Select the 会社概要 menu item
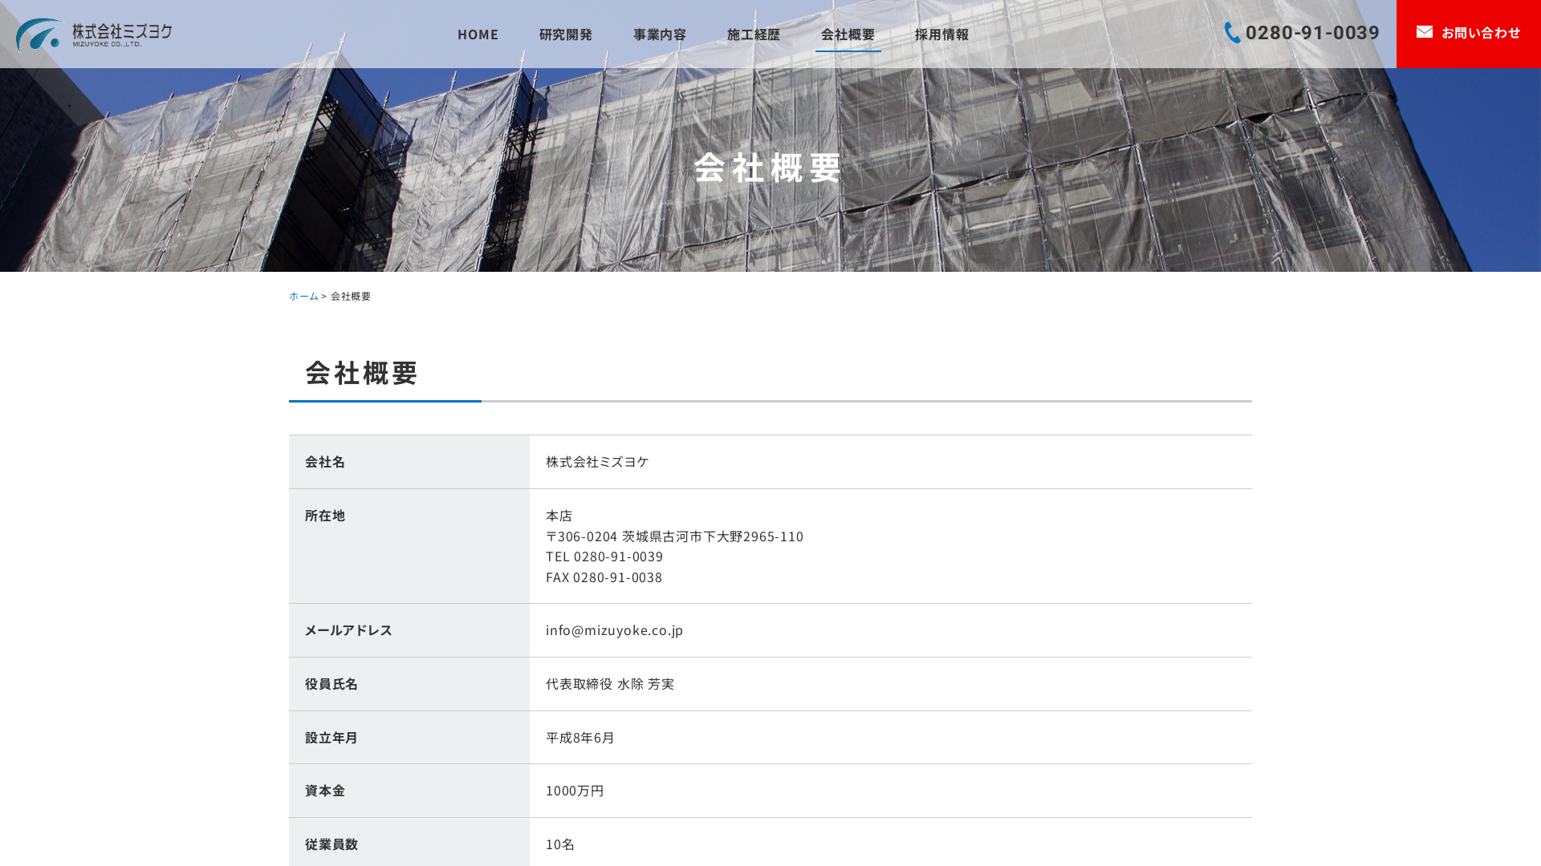The width and height of the screenshot is (1541, 866). 848,34
